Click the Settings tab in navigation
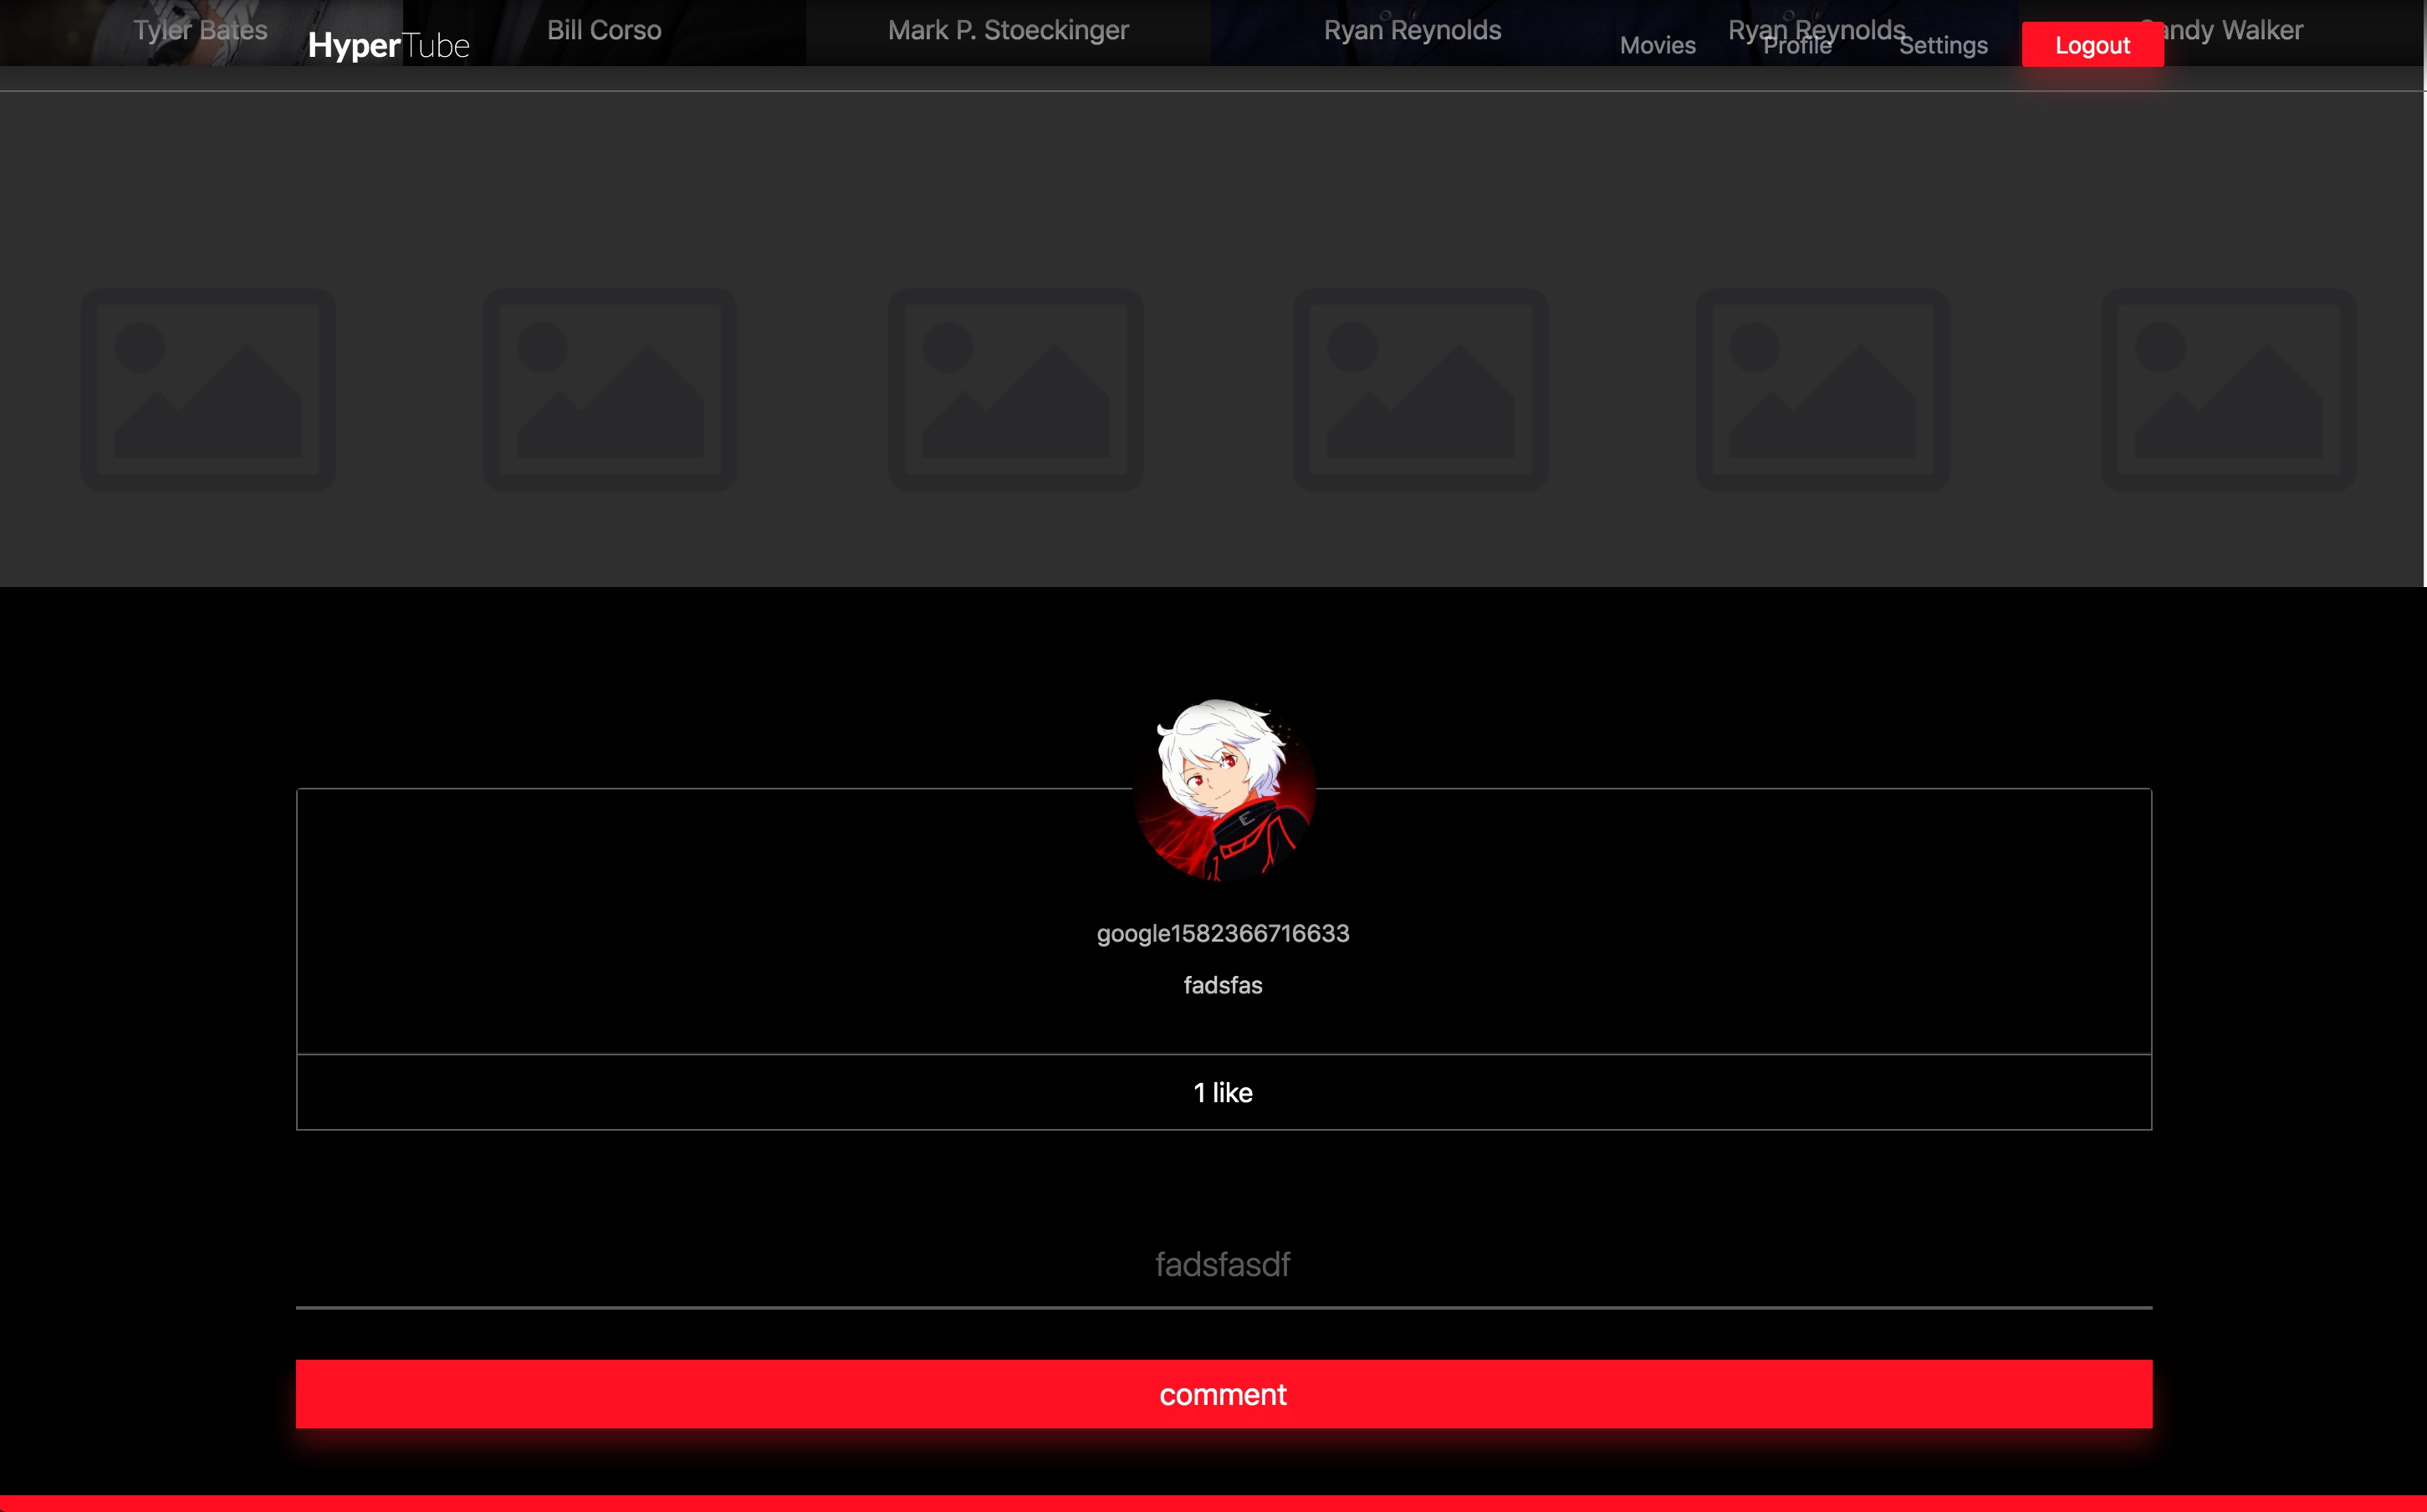Screen dimensions: 2427x1512 pyautogui.click(x=1944, y=45)
